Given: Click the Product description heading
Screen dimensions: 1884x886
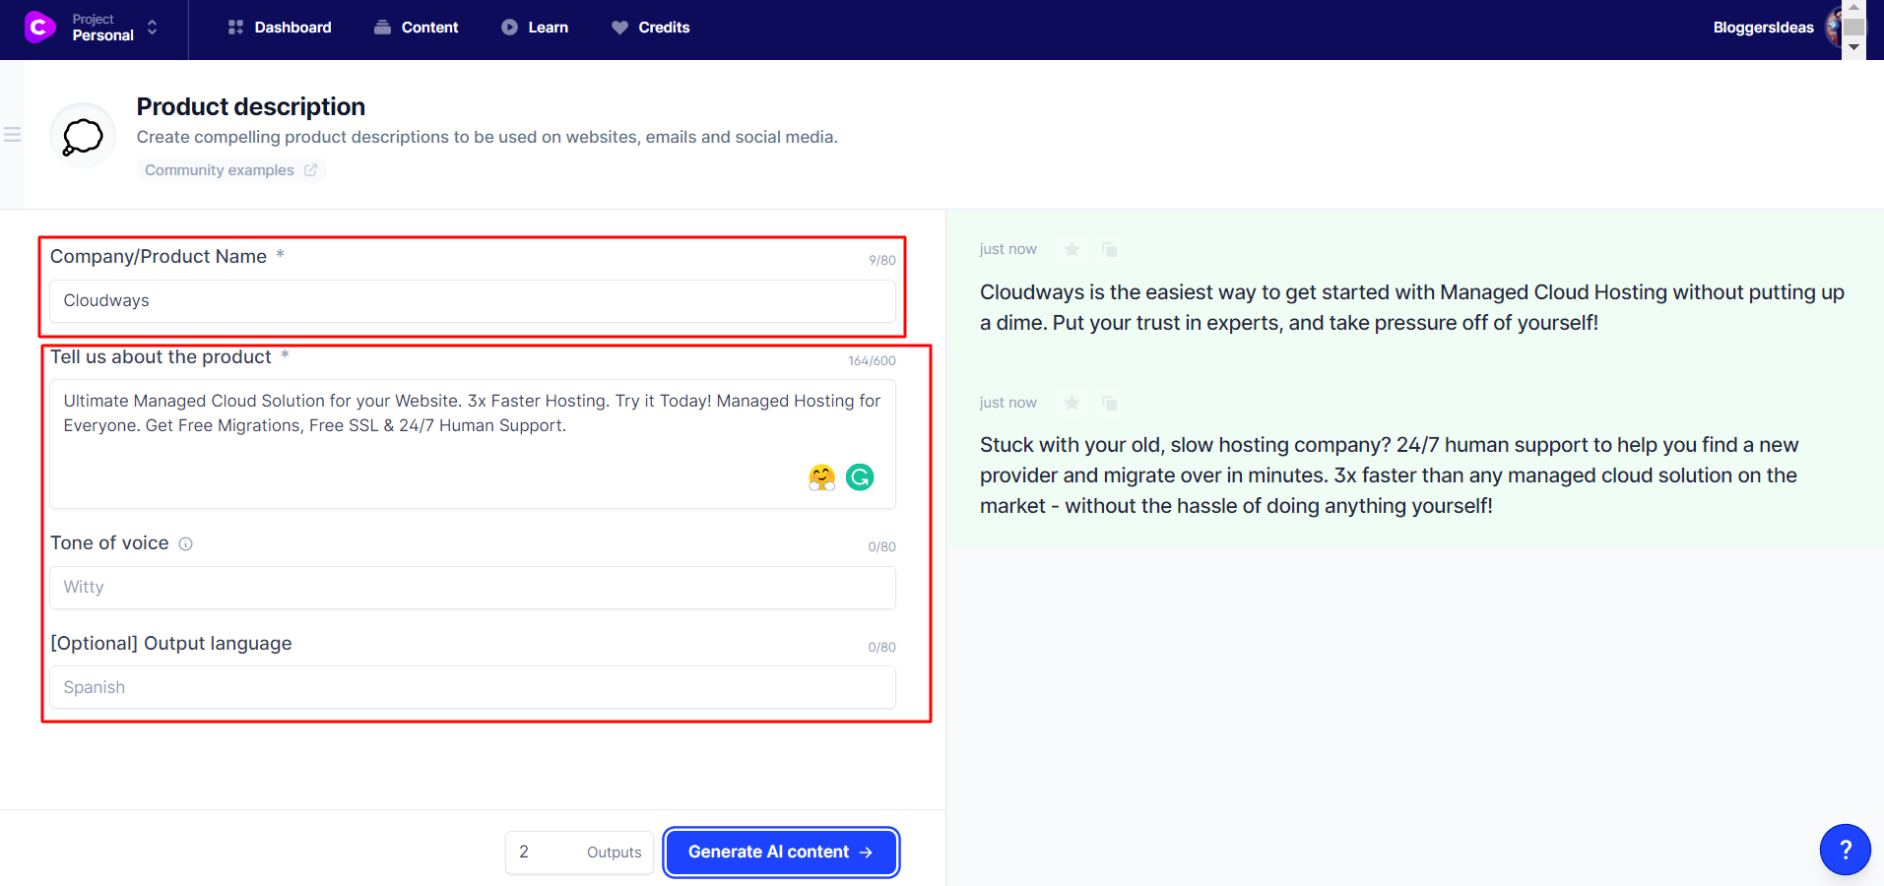Looking at the screenshot, I should [x=250, y=106].
